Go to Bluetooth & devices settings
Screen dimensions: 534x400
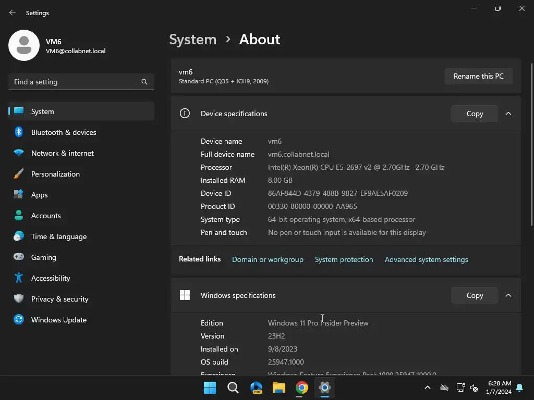[x=81, y=132]
